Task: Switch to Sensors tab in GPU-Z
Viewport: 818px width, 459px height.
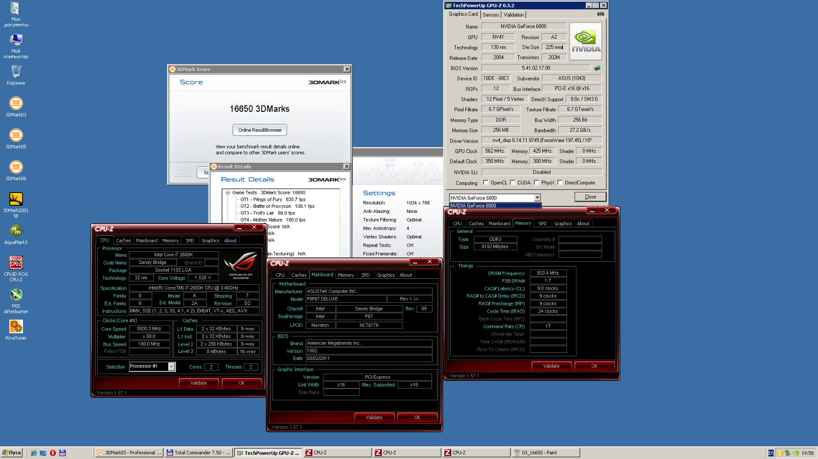Action: pyautogui.click(x=491, y=15)
